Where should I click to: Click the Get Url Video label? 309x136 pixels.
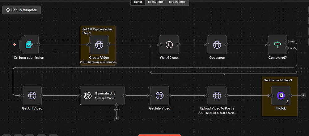pos(32,108)
